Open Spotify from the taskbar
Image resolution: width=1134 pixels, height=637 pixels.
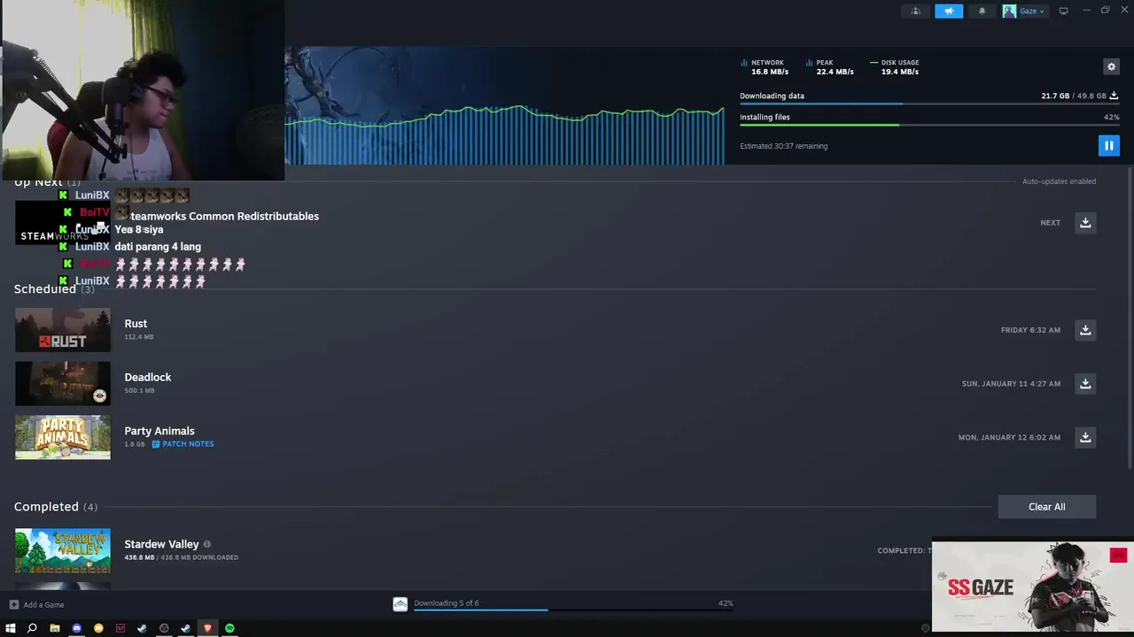(x=229, y=628)
